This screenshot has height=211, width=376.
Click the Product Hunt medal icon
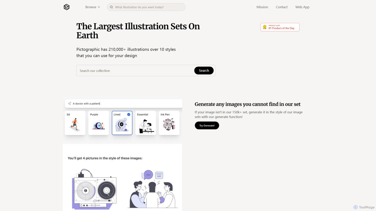(265, 27)
